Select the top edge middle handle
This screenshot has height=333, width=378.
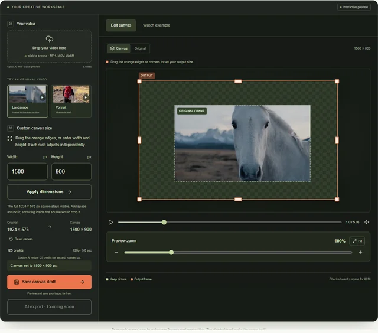pyautogui.click(x=238, y=81)
